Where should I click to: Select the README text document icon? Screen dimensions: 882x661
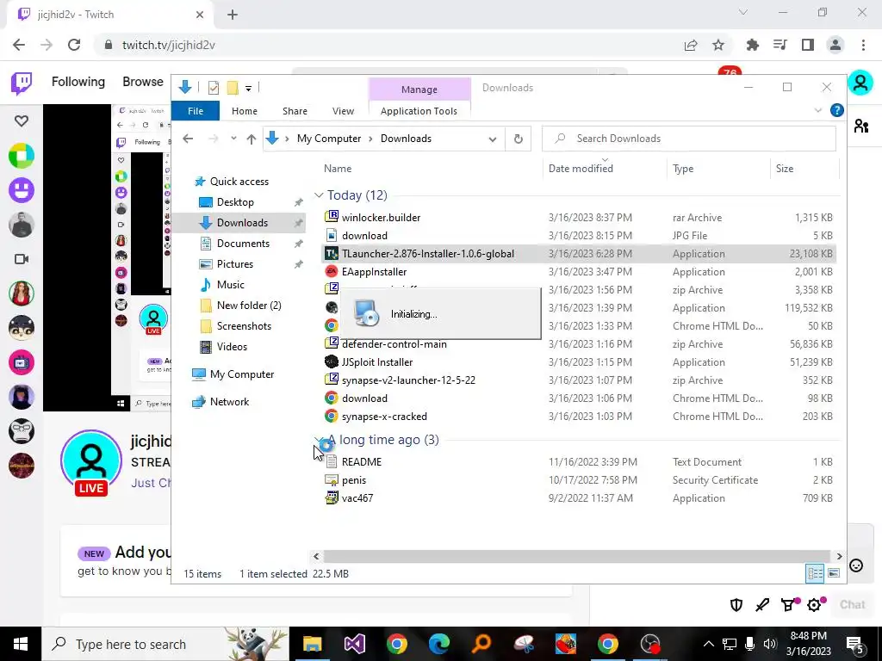tap(332, 461)
